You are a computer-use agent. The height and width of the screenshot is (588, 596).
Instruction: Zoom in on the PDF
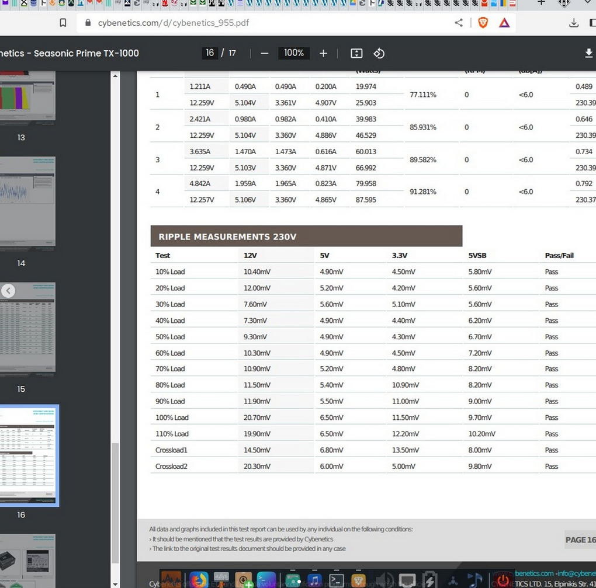tap(324, 54)
